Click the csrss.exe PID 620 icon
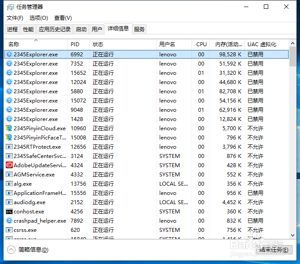The image size is (300, 264). (9, 230)
